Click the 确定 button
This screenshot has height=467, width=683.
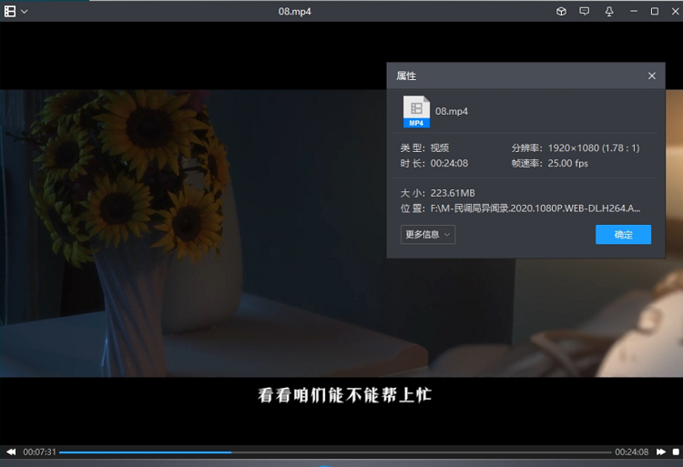pyautogui.click(x=623, y=234)
